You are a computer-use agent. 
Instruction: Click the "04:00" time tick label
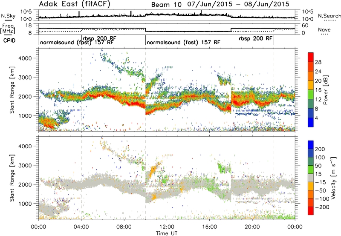coord(81,227)
